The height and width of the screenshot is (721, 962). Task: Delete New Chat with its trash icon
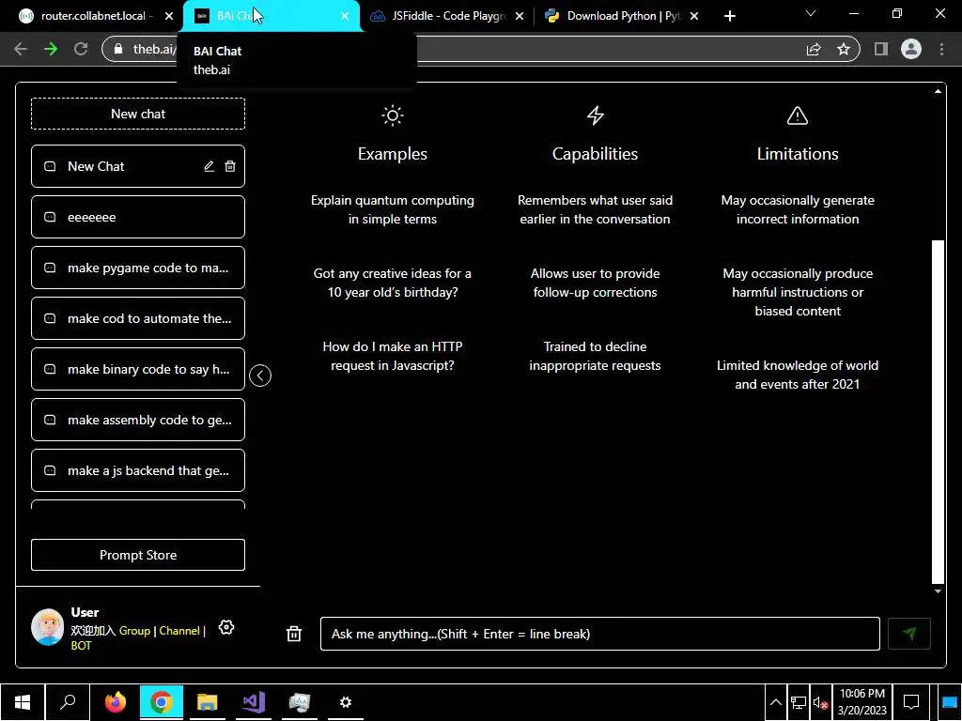[x=230, y=166]
